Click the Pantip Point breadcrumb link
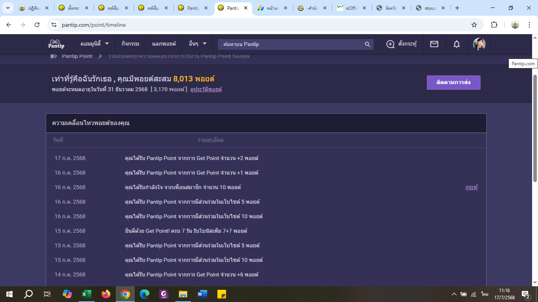Viewport: 538px width, 302px height. (x=77, y=56)
